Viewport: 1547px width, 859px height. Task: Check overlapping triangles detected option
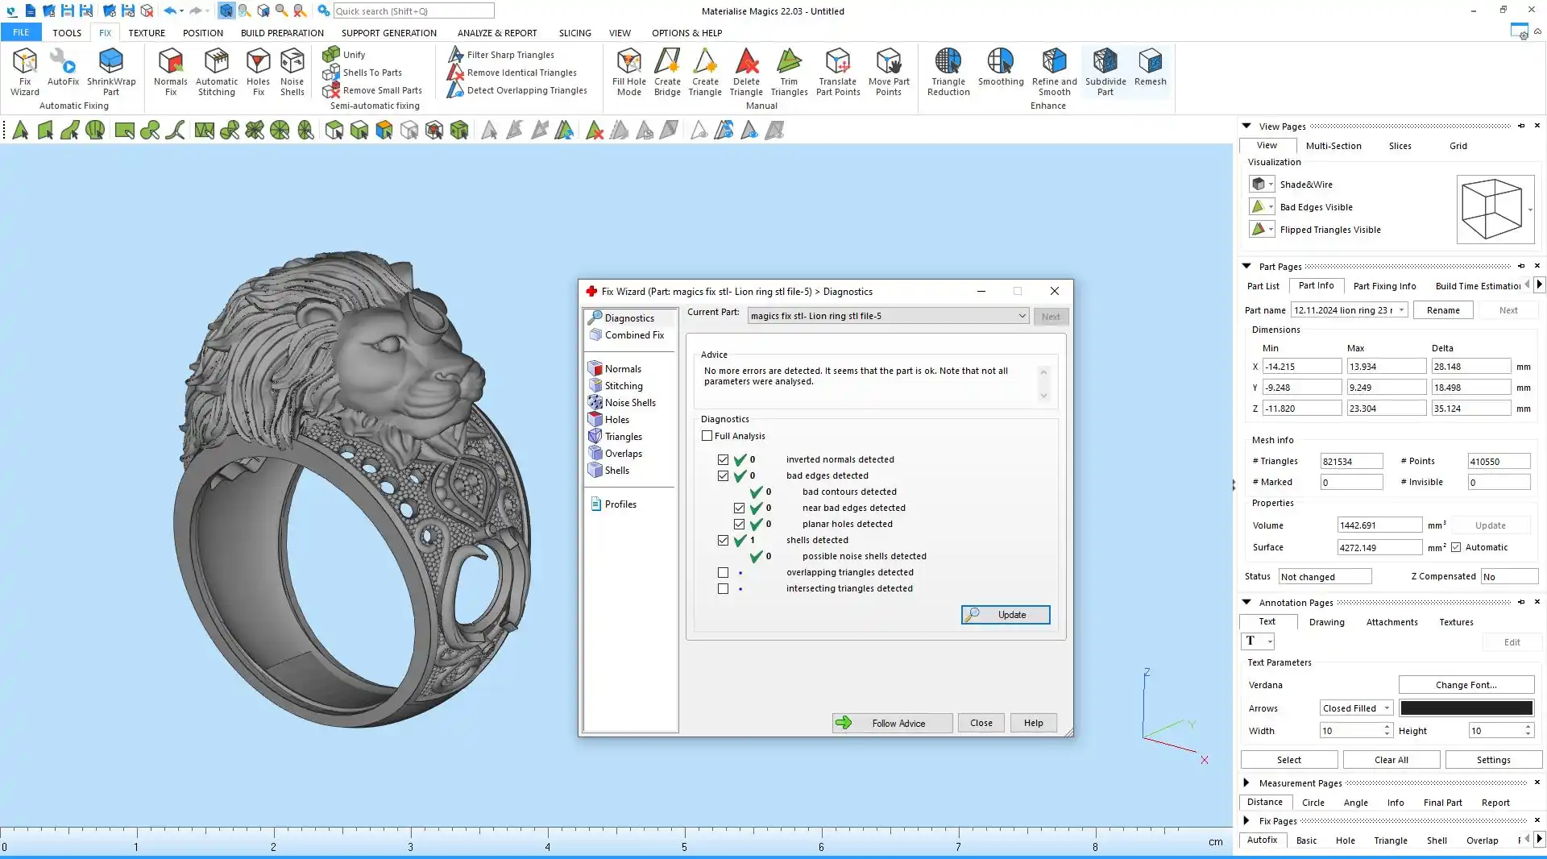724,573
